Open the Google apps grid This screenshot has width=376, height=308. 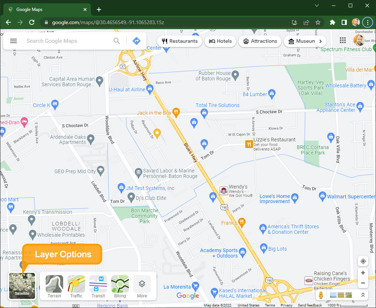point(343,40)
